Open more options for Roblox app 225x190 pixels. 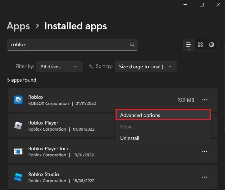point(205,100)
